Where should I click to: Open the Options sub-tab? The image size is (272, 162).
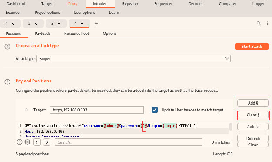point(109,34)
